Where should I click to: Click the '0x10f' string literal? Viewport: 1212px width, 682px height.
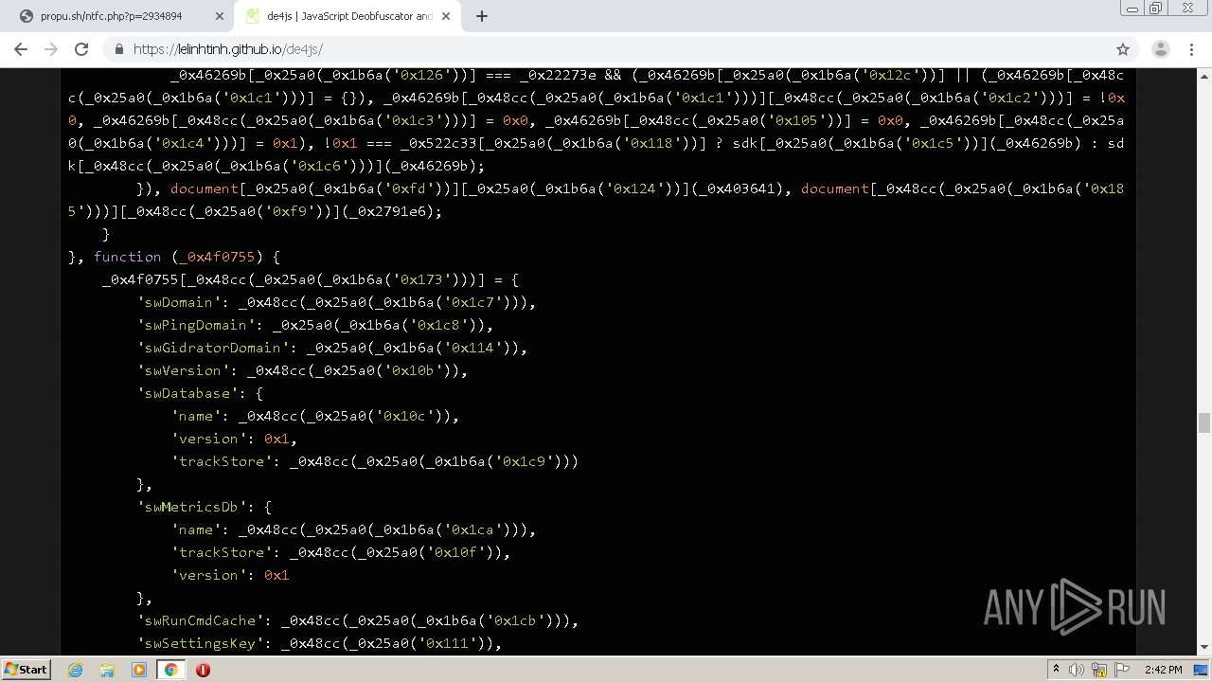(x=457, y=552)
